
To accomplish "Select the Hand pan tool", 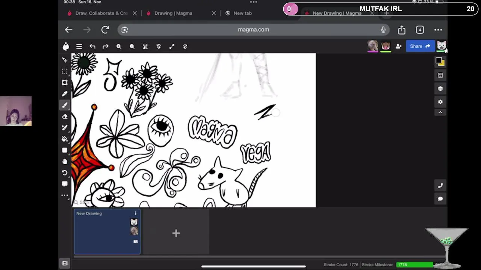I will [x=65, y=162].
